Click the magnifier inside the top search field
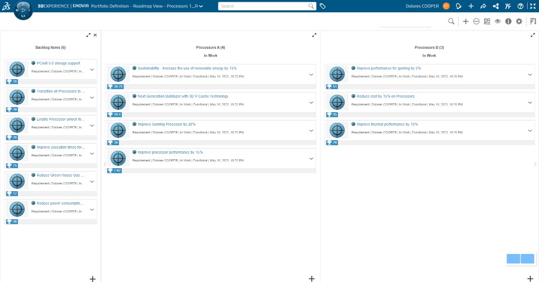Image resolution: width=539 pixels, height=282 pixels. click(311, 6)
